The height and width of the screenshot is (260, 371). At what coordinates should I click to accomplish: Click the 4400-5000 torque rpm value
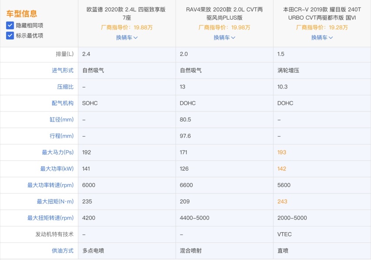195,218
